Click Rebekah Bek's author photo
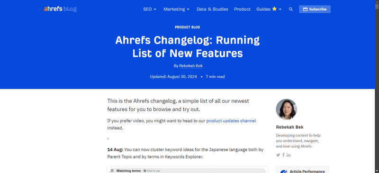379x173 pixels. (x=287, y=109)
